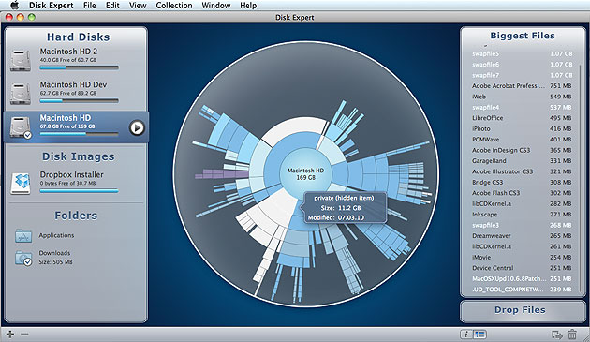The height and width of the screenshot is (342, 590).
Task: Add a folder with the plus button
Action: tap(10, 335)
